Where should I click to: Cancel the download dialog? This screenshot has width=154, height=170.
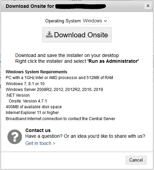coord(136,160)
